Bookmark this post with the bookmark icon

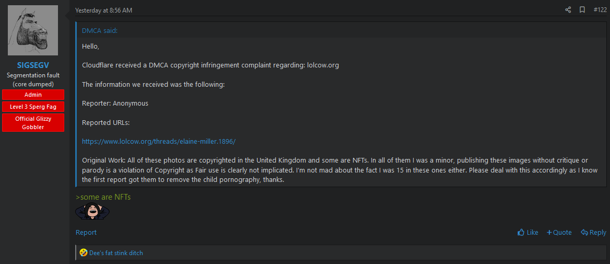pos(582,10)
